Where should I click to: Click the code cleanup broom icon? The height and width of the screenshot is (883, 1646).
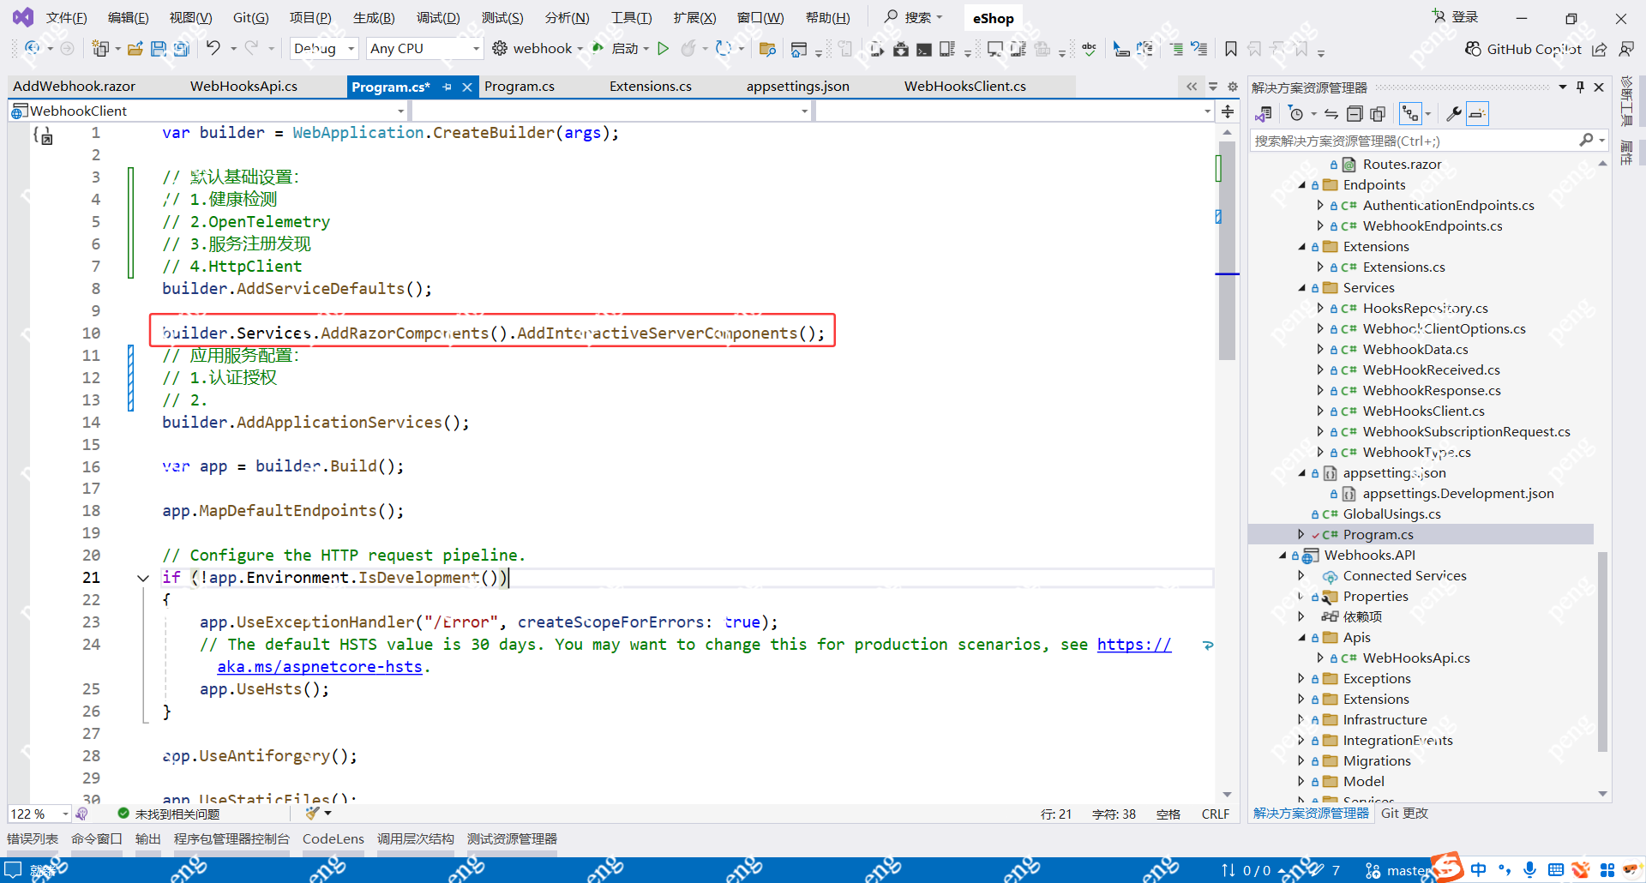click(312, 813)
